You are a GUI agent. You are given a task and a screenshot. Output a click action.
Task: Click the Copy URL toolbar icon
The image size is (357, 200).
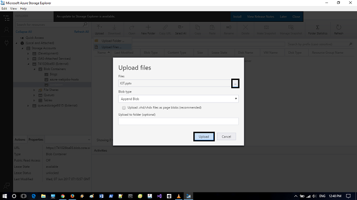click(165, 27)
